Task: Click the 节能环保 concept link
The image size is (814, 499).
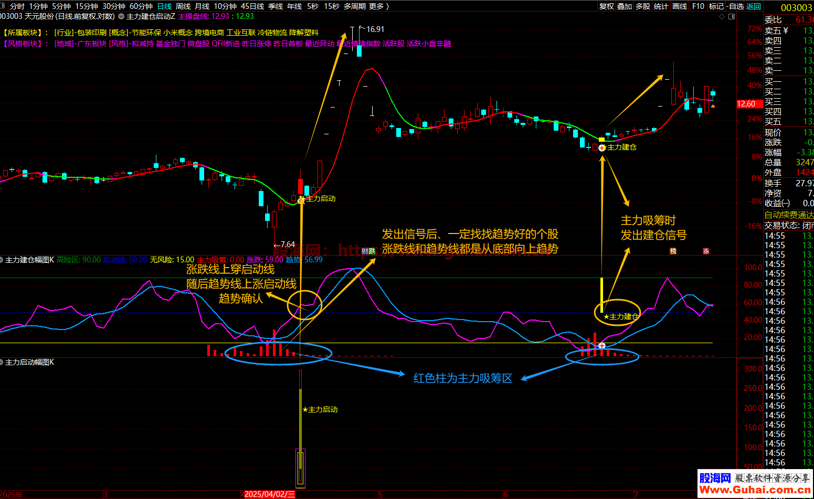Action: click(146, 33)
